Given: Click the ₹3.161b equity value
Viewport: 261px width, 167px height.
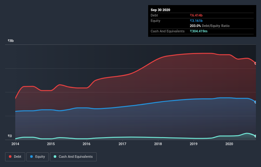Looking at the screenshot, I should click(196, 21).
